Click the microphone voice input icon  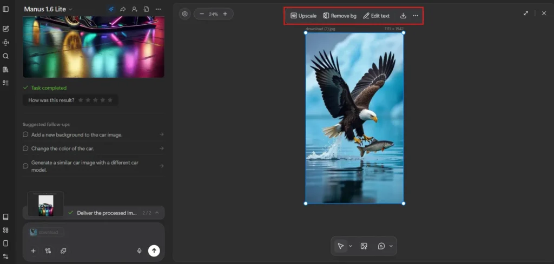click(x=139, y=251)
